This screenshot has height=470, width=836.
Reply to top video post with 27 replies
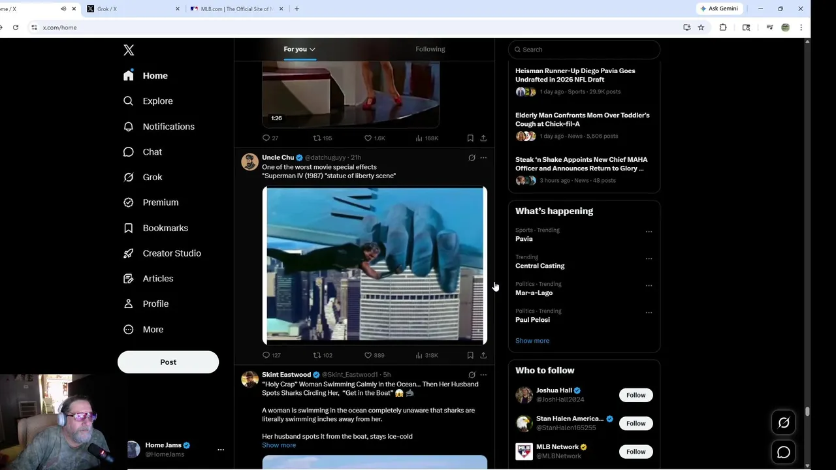(270, 138)
